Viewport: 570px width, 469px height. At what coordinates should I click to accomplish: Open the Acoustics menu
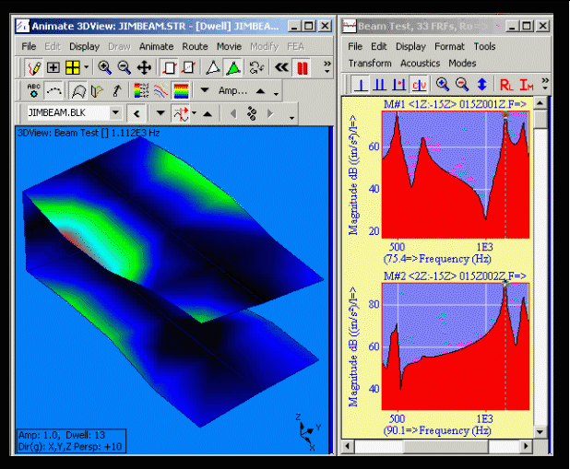tap(420, 63)
